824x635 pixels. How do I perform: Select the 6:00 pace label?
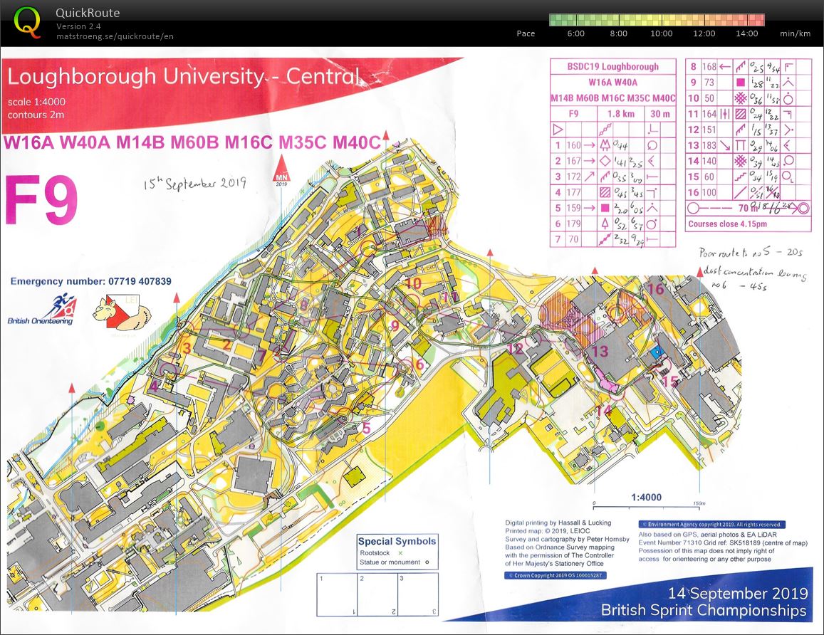coord(576,33)
